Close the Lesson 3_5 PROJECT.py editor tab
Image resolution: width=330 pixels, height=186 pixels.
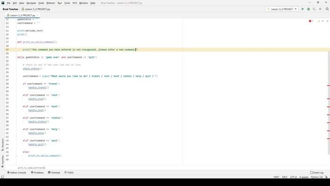(x=38, y=15)
